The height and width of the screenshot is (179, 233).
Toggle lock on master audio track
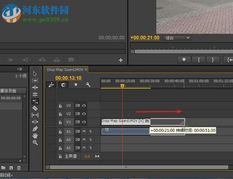click(60, 157)
